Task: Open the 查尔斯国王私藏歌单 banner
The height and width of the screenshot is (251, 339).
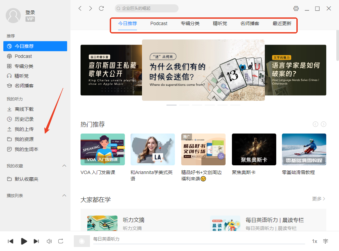Action: pyautogui.click(x=111, y=70)
